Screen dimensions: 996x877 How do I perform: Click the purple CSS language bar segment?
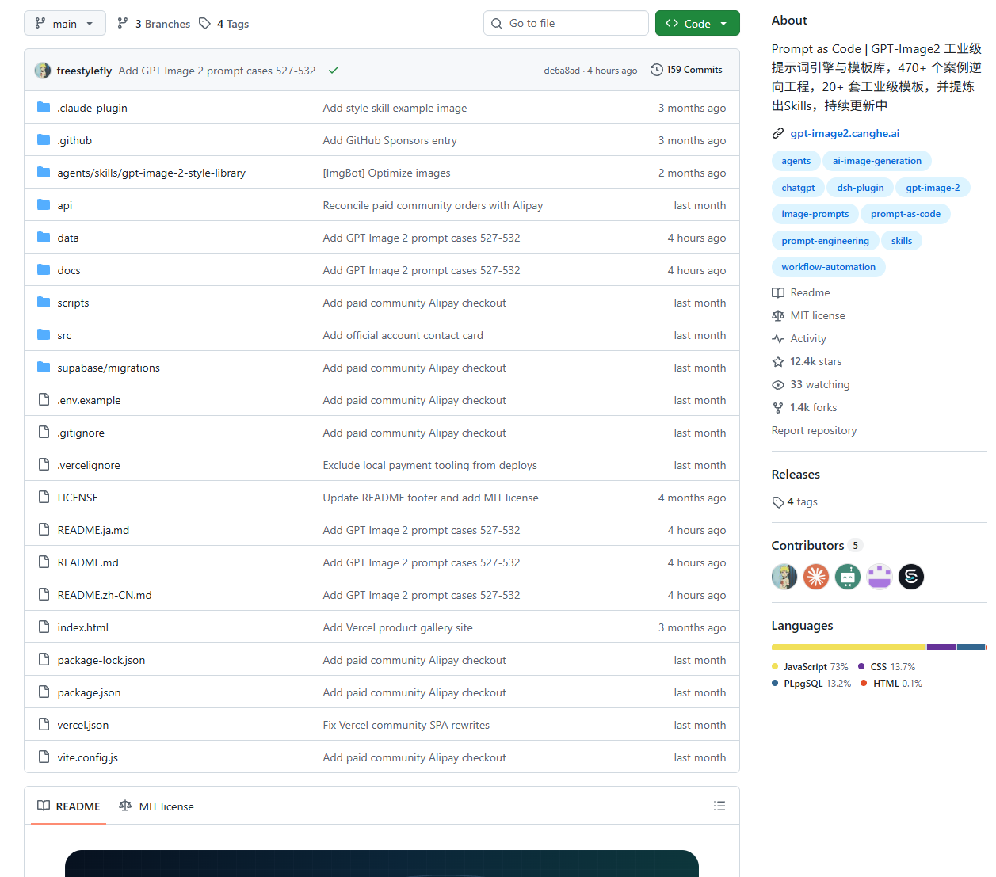click(941, 647)
